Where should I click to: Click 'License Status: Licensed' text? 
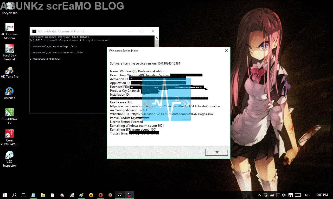tap(126, 122)
